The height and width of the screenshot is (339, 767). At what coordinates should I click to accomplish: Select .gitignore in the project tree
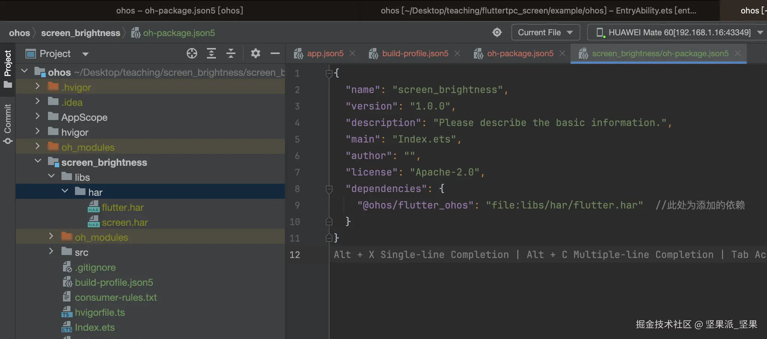tap(95, 267)
